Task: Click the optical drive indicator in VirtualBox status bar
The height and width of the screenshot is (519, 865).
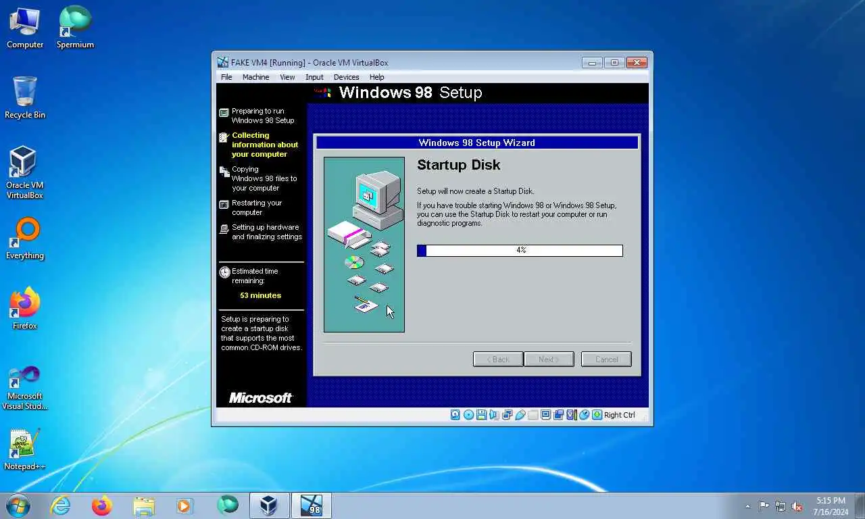Action: (468, 415)
